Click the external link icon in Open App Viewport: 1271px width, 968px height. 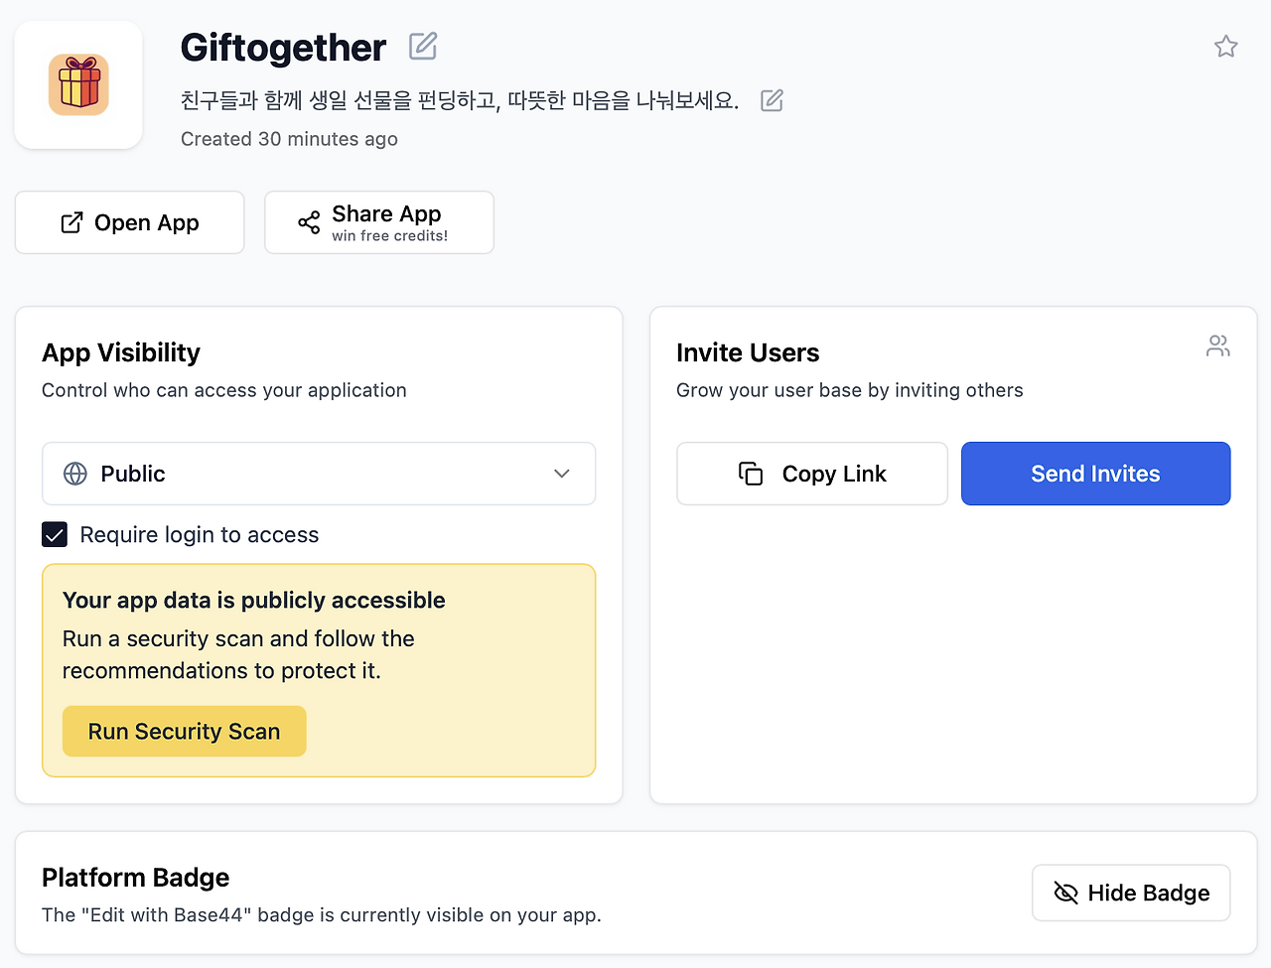(71, 222)
